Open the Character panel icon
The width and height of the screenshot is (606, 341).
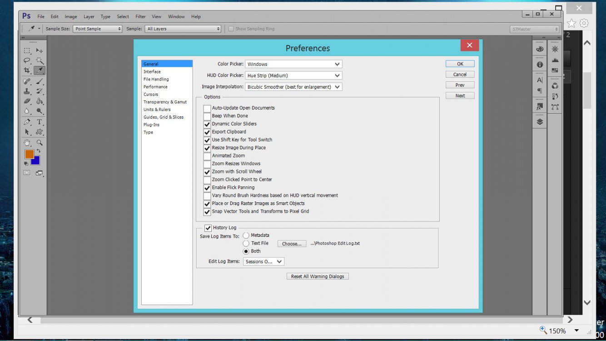(x=540, y=80)
